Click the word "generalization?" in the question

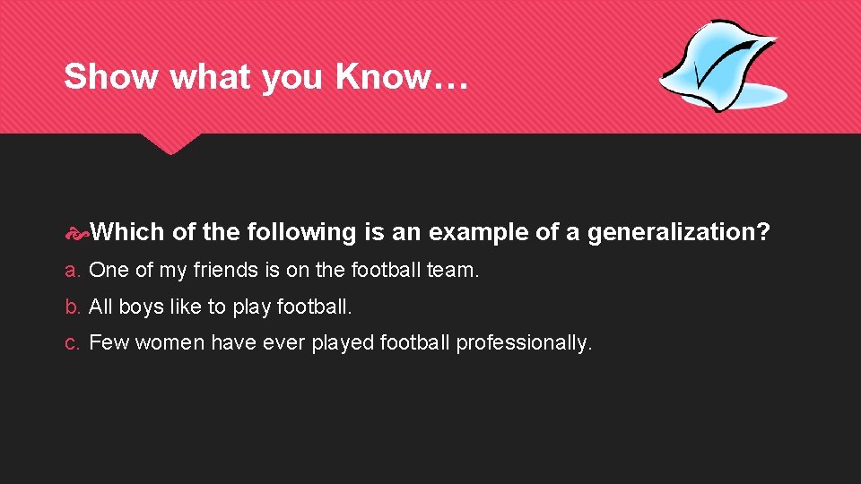click(x=679, y=232)
